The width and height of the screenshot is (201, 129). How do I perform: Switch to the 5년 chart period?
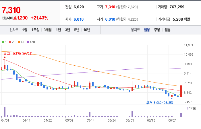[77, 30]
